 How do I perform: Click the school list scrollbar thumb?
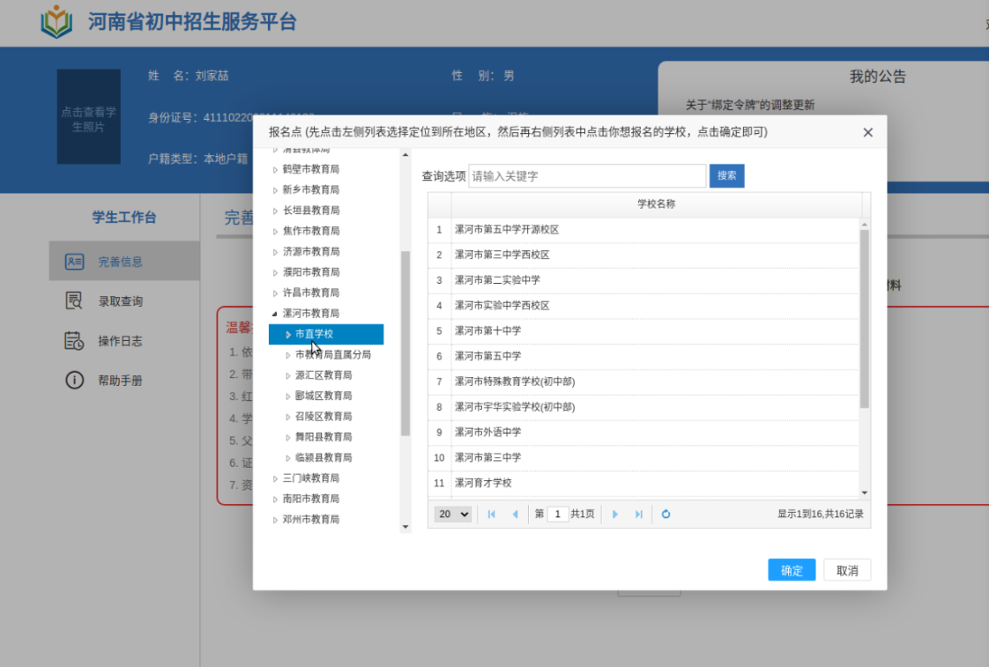(x=864, y=319)
